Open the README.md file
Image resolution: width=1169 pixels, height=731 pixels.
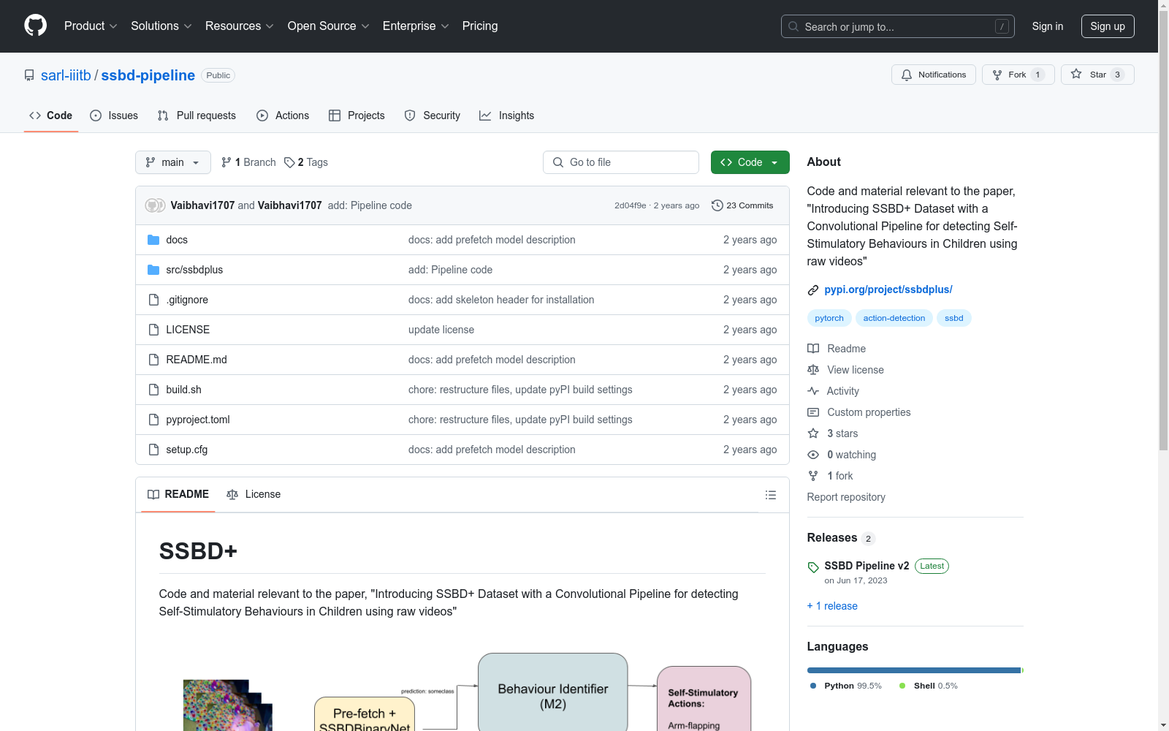[197, 360]
